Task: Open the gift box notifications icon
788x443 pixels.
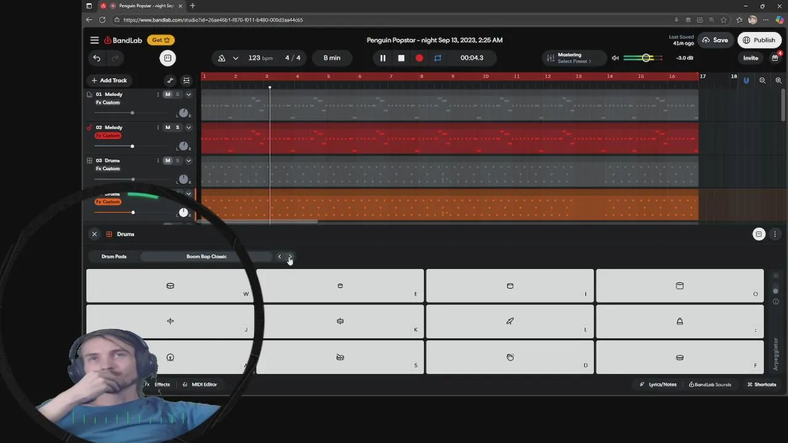Action: [775, 58]
